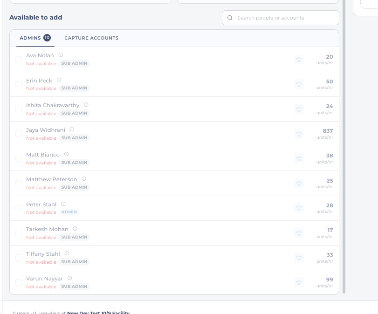Screen dimensions: 378x314
Task: Click the info icon next to Erin Peck
Action: (59, 80)
